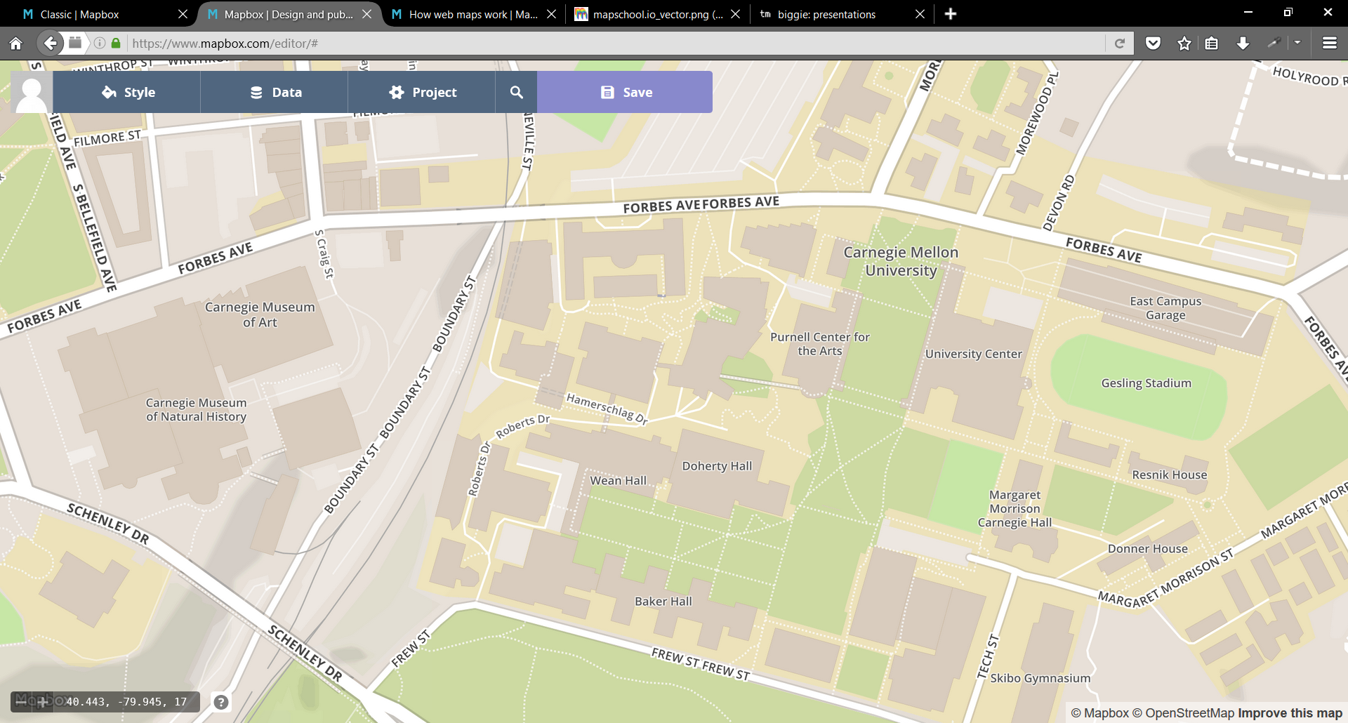
Task: Click the University Center map label
Action: 973,354
